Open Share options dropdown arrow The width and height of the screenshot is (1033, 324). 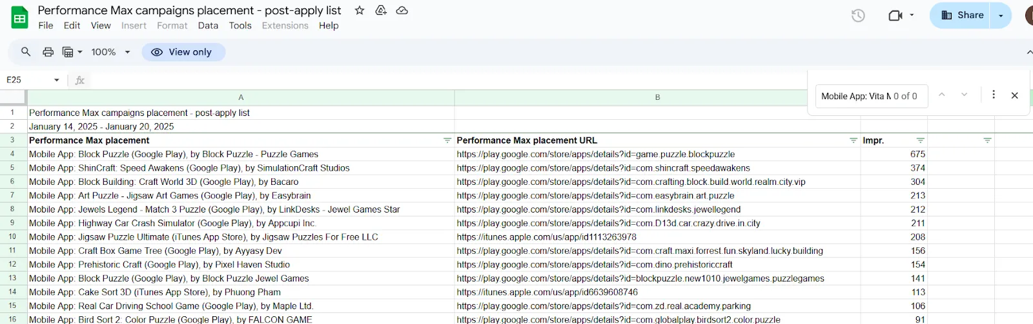(x=1001, y=15)
